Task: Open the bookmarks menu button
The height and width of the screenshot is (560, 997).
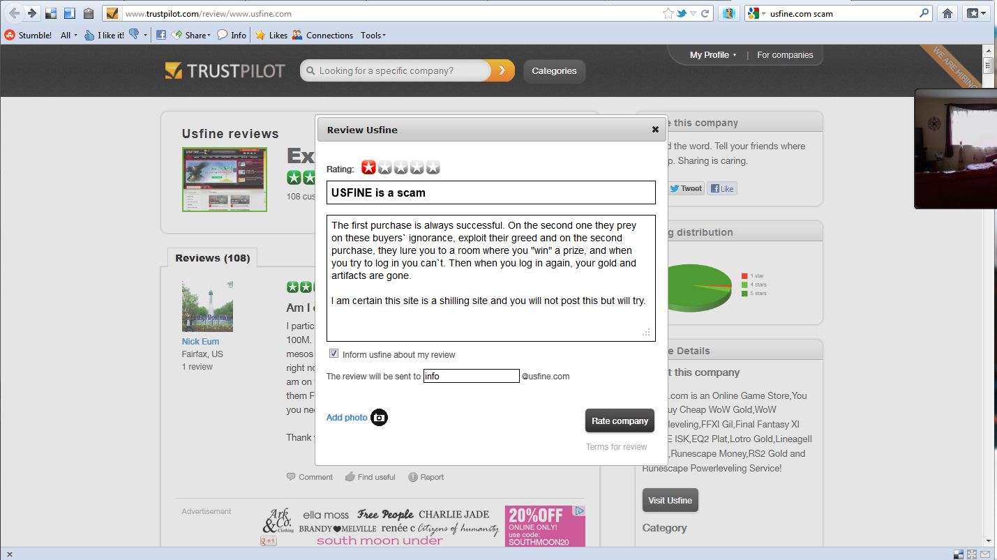Action: [x=975, y=13]
